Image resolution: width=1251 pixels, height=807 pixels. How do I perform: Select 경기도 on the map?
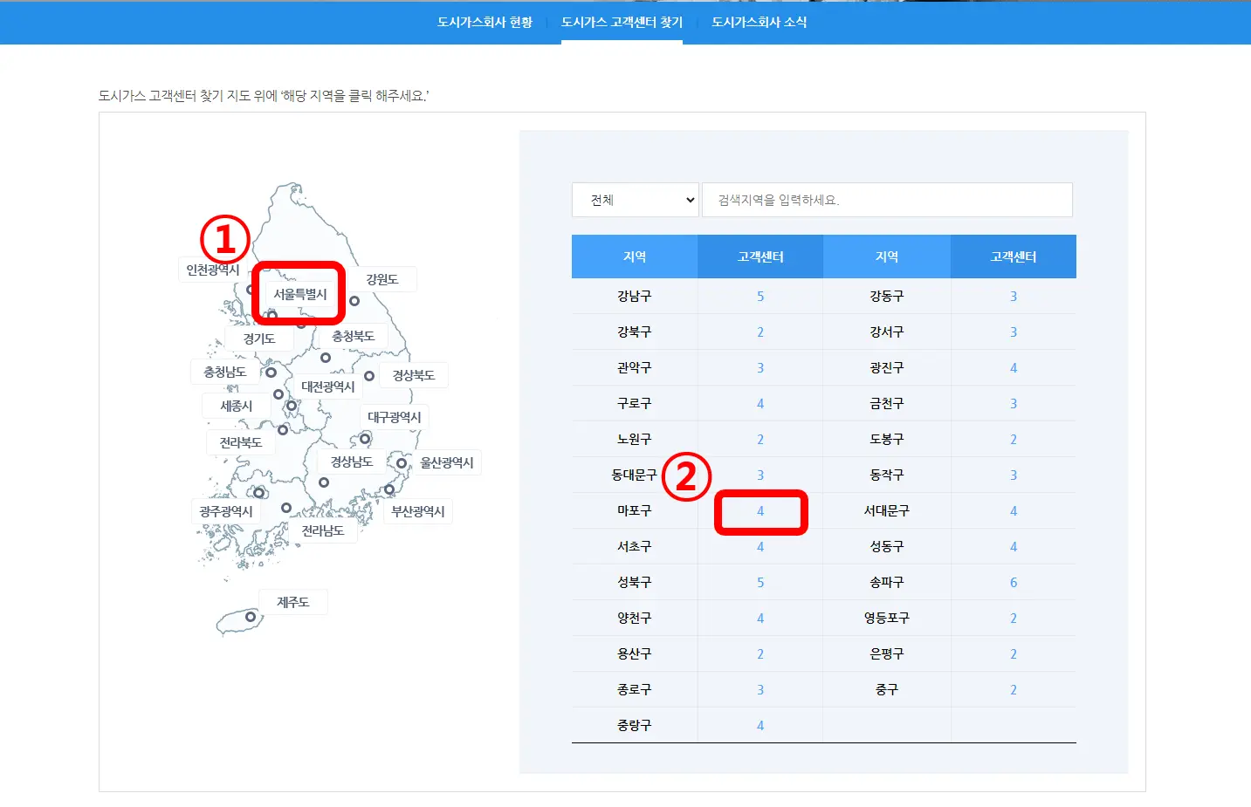(258, 337)
